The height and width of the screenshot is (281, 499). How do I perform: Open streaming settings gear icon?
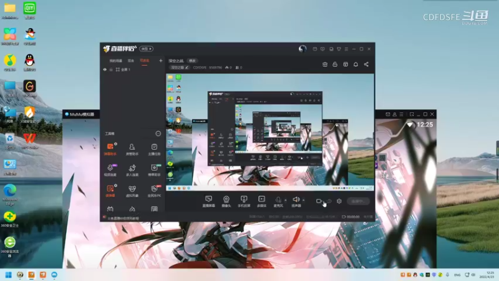339,201
